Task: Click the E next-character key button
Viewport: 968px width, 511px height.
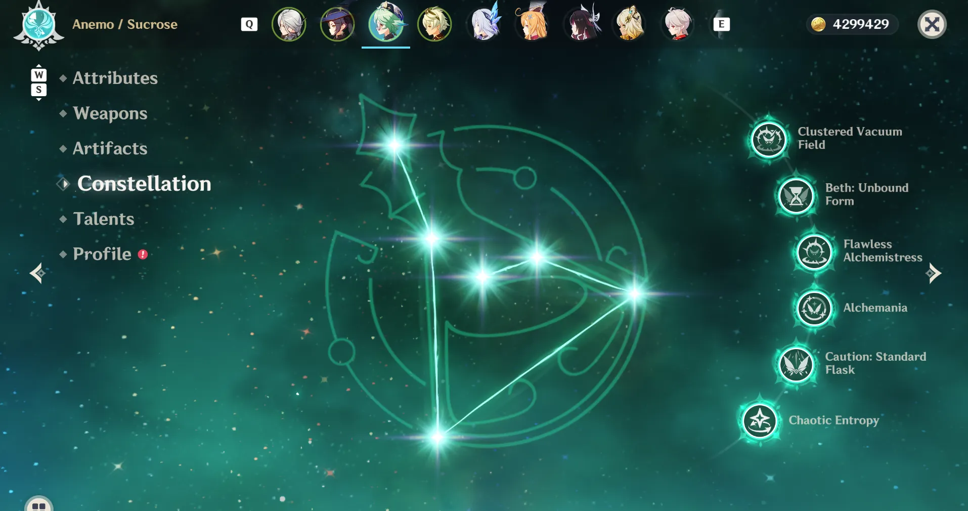Action: coord(721,24)
